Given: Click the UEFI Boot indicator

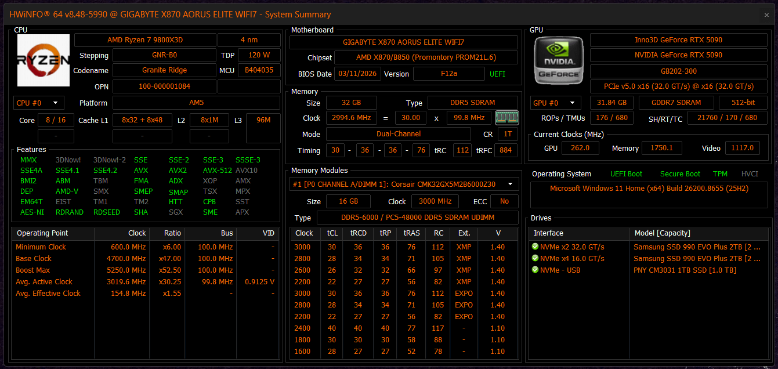Looking at the screenshot, I should (627, 173).
